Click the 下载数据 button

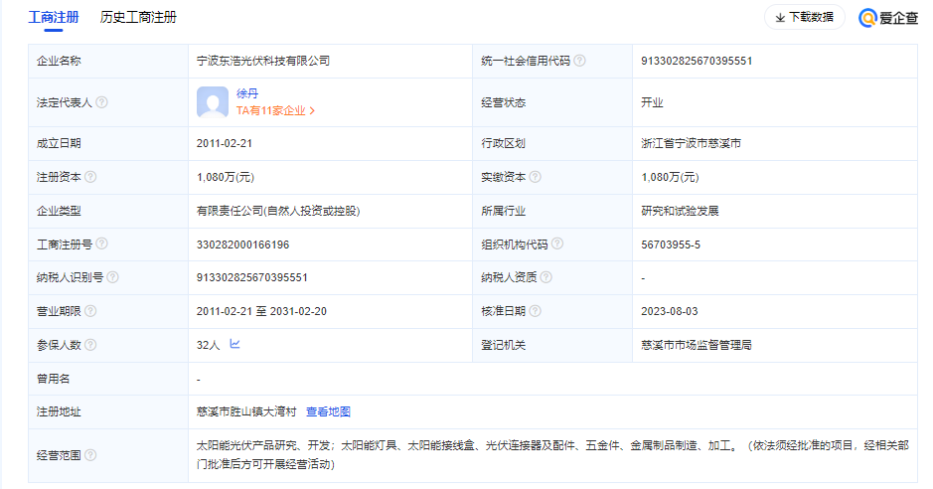(x=805, y=17)
